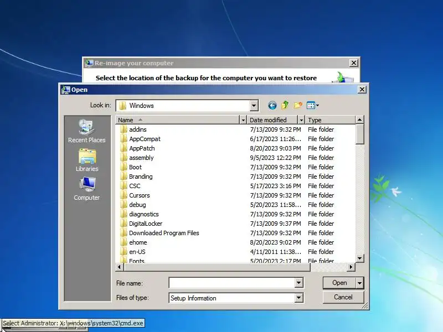Select the Boot folder icon
This screenshot has width=443, height=332.
[x=123, y=167]
